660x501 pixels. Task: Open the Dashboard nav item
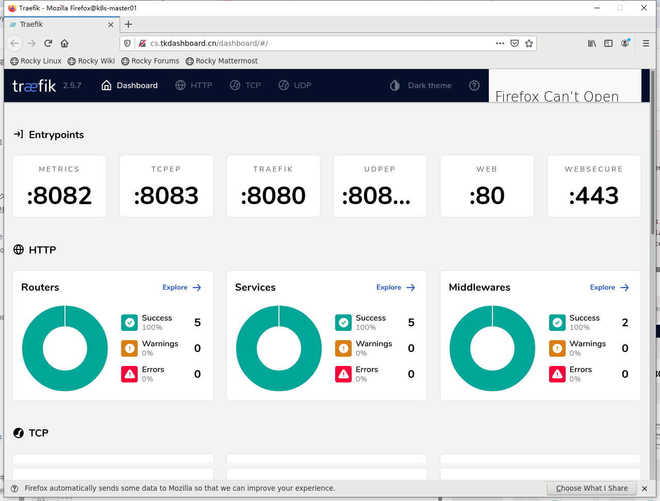pos(129,86)
